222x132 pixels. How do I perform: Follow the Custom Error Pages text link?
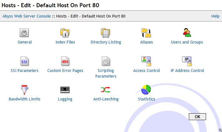coord(65,71)
